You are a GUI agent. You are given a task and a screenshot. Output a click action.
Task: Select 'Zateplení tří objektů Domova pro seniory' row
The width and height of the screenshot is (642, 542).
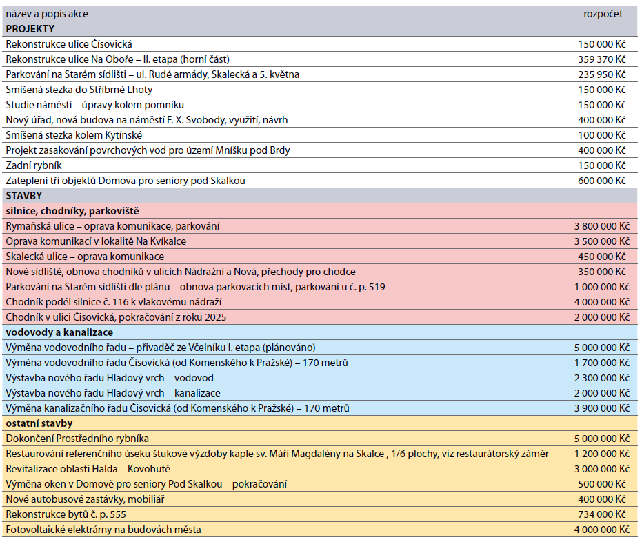pyautogui.click(x=126, y=181)
